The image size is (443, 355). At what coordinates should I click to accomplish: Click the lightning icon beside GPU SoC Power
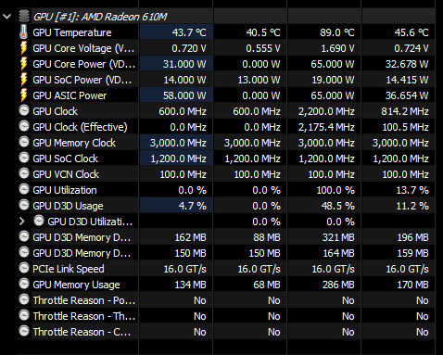pos(24,80)
